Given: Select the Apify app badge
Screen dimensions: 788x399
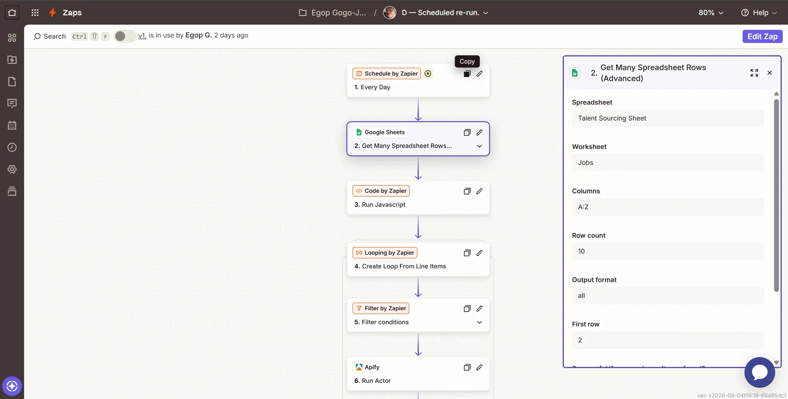Looking at the screenshot, I should (x=368, y=367).
